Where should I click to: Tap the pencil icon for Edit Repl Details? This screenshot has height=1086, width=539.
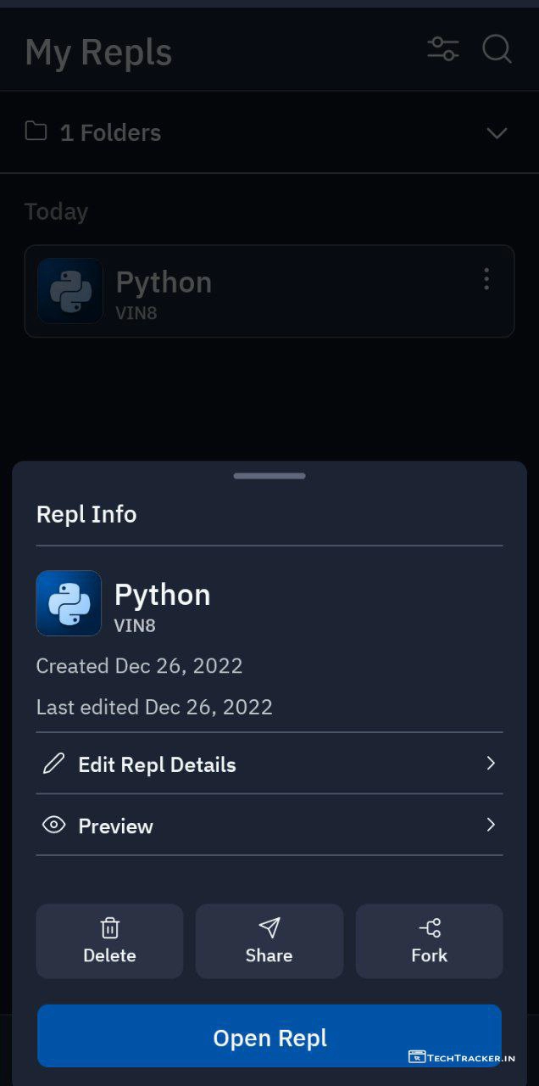click(53, 764)
